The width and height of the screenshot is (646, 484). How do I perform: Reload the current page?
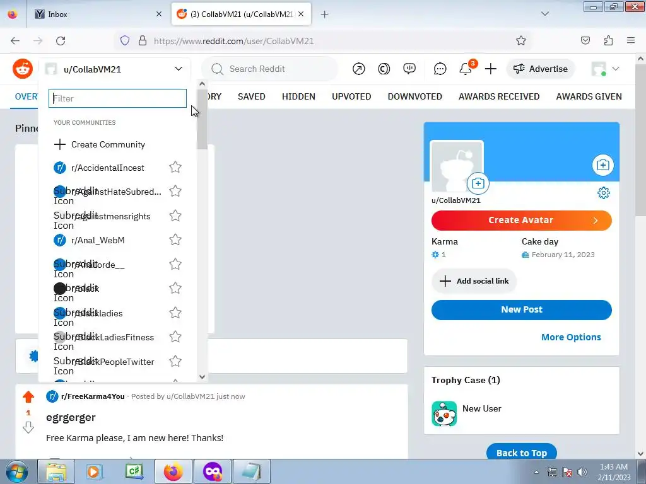click(x=61, y=41)
